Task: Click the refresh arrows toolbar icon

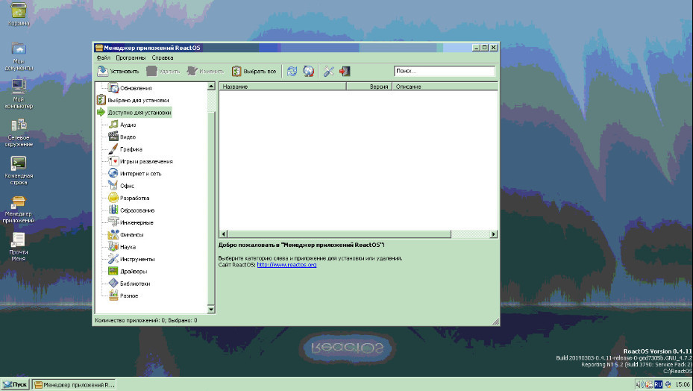Action: [x=292, y=71]
